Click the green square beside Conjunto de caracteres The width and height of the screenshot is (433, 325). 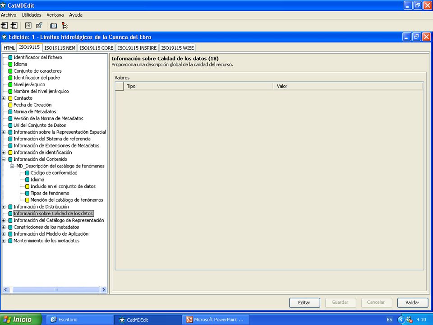coord(10,71)
